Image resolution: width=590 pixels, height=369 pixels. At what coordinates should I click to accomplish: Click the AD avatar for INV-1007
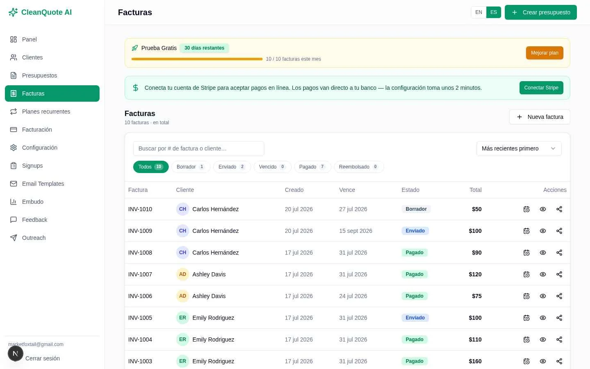click(x=183, y=274)
